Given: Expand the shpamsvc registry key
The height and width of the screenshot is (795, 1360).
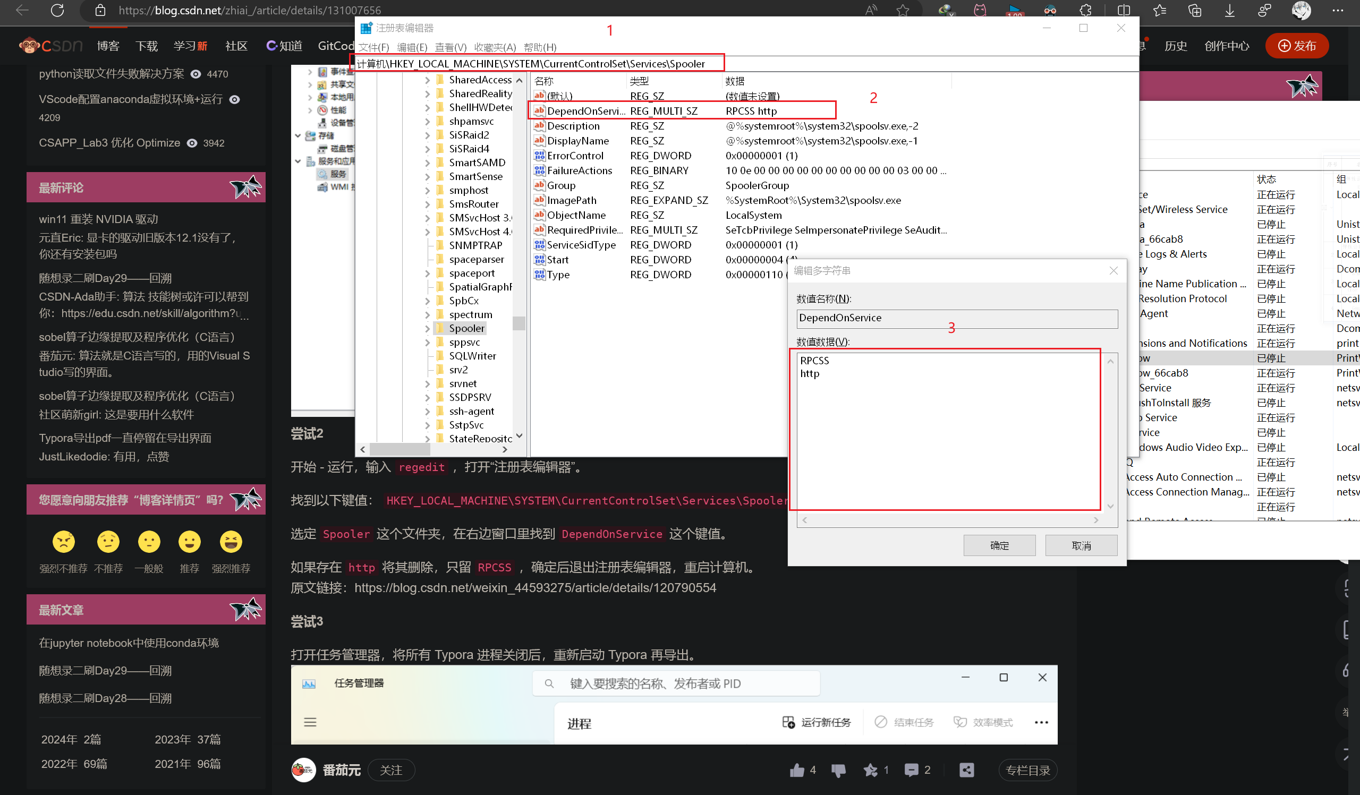Looking at the screenshot, I should point(427,122).
